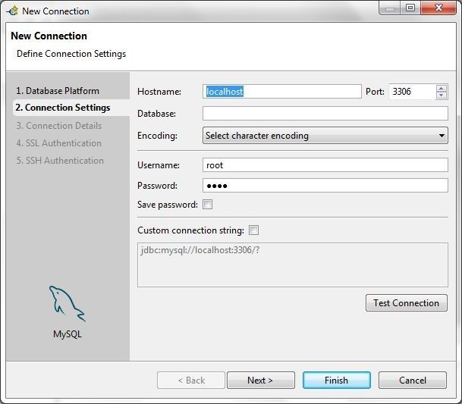
Task: Select step 2. Connection Settings
Action: click(63, 108)
